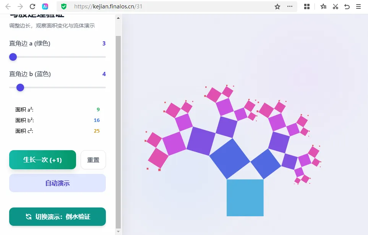The height and width of the screenshot is (235, 368).
Task: Open the AI assistant icon
Action: [x=45, y=6]
